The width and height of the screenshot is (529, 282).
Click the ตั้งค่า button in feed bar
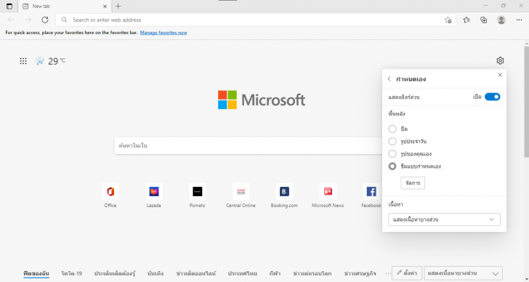click(406, 273)
